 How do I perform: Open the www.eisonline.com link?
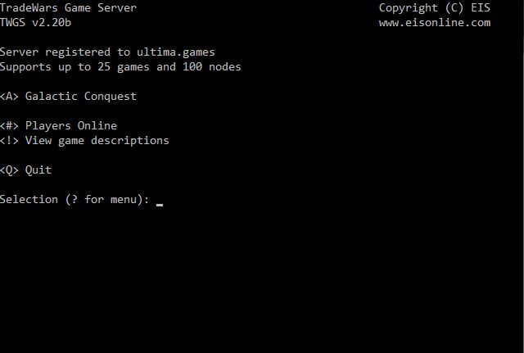pos(435,23)
